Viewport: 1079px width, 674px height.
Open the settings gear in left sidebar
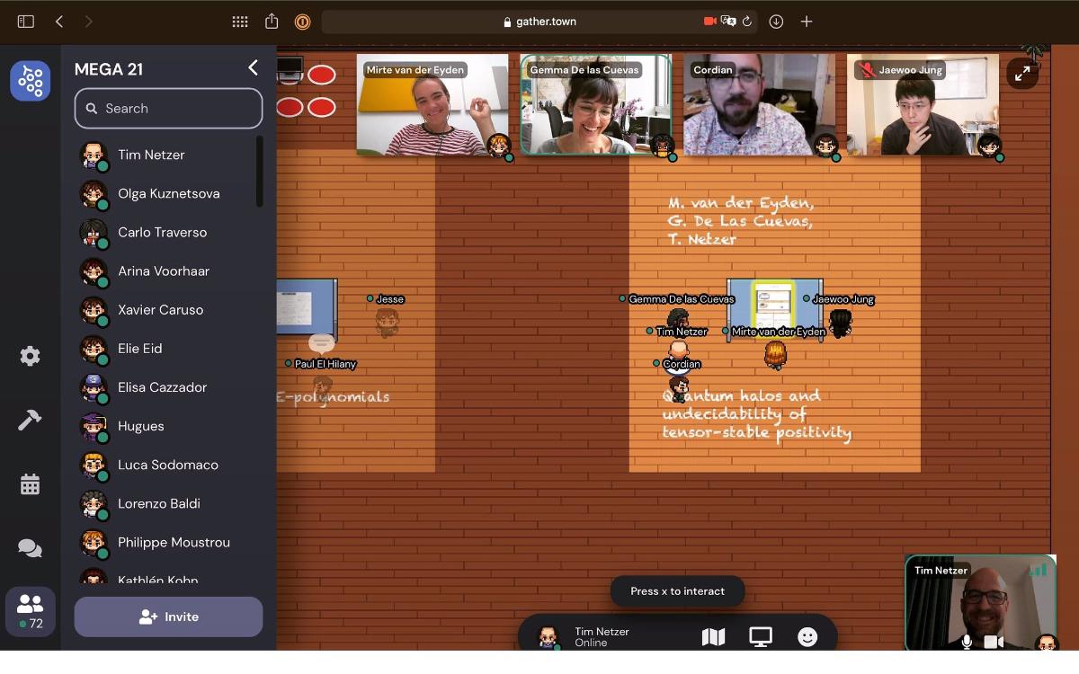(x=30, y=356)
